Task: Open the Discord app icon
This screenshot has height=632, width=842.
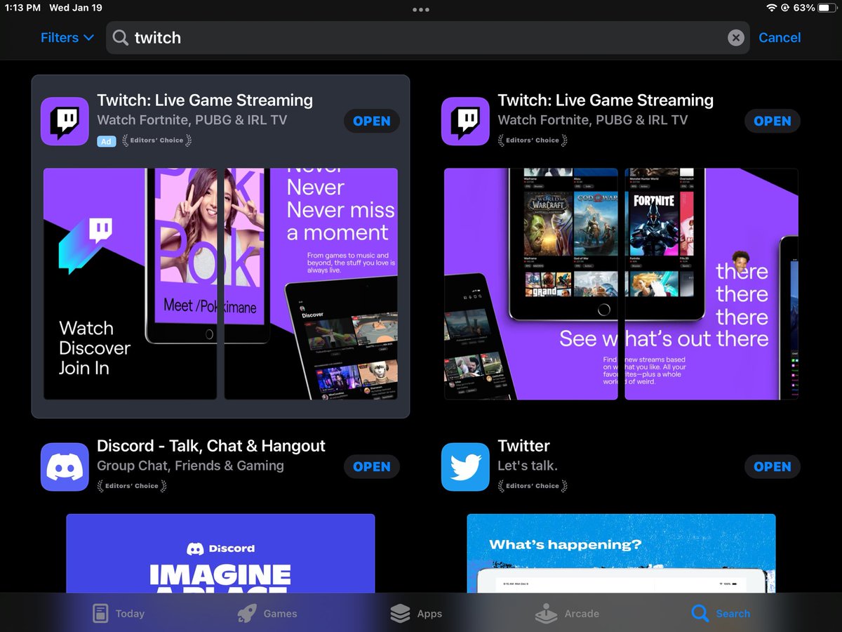Action: coord(65,466)
